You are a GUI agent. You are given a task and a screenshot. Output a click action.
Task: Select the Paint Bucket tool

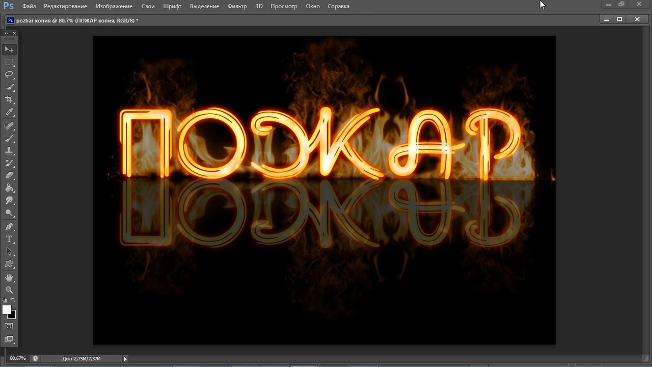(9, 189)
